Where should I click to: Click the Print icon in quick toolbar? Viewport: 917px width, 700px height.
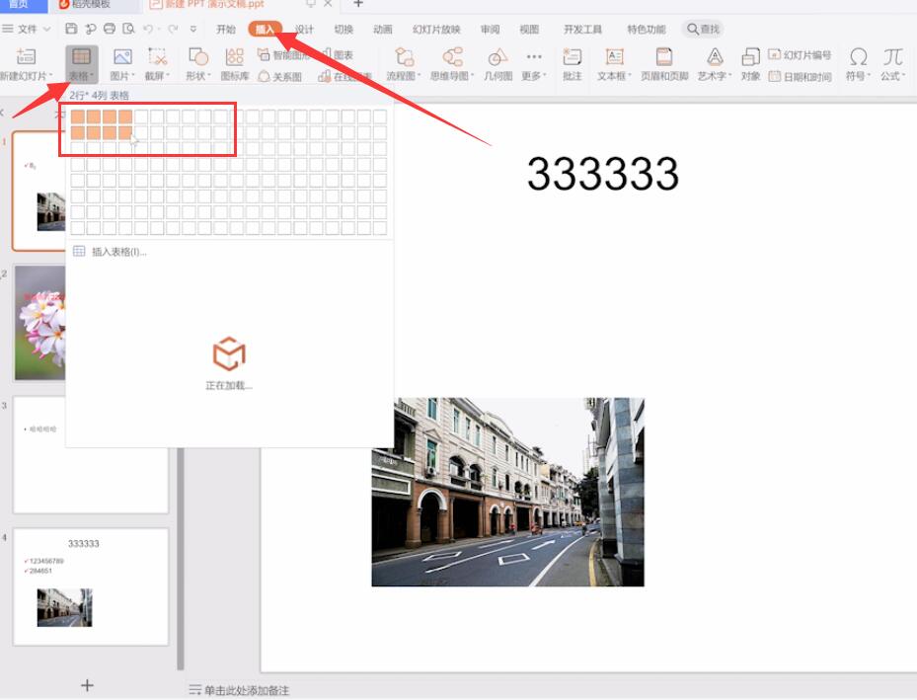tap(110, 29)
